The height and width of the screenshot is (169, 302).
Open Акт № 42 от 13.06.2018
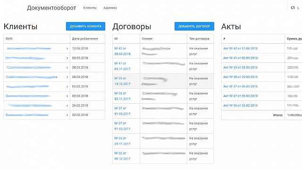(x=240, y=48)
